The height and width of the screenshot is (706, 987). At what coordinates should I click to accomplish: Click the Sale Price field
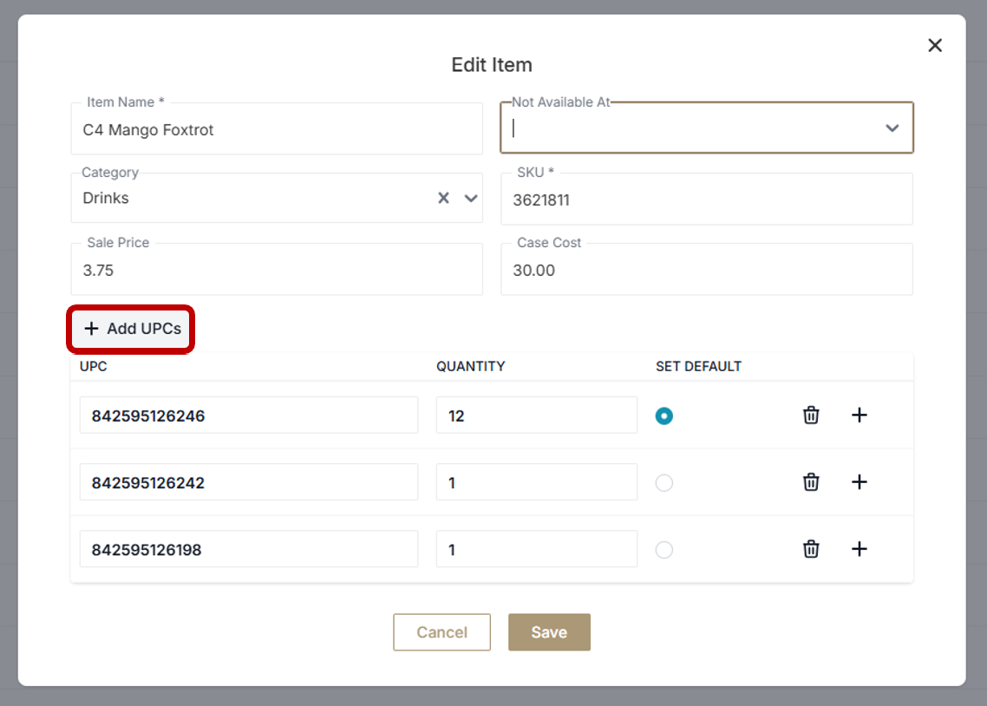coord(277,270)
